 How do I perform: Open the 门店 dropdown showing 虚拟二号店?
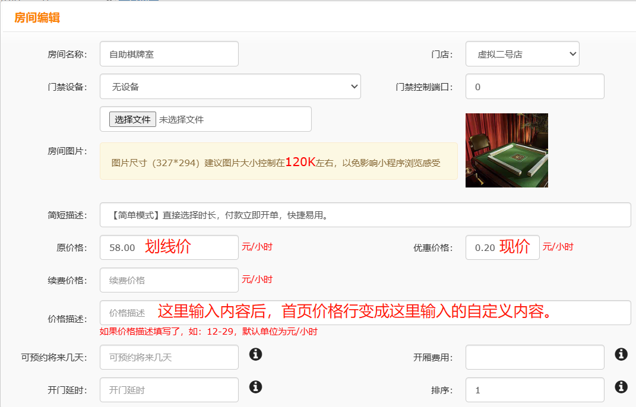pyautogui.click(x=523, y=54)
